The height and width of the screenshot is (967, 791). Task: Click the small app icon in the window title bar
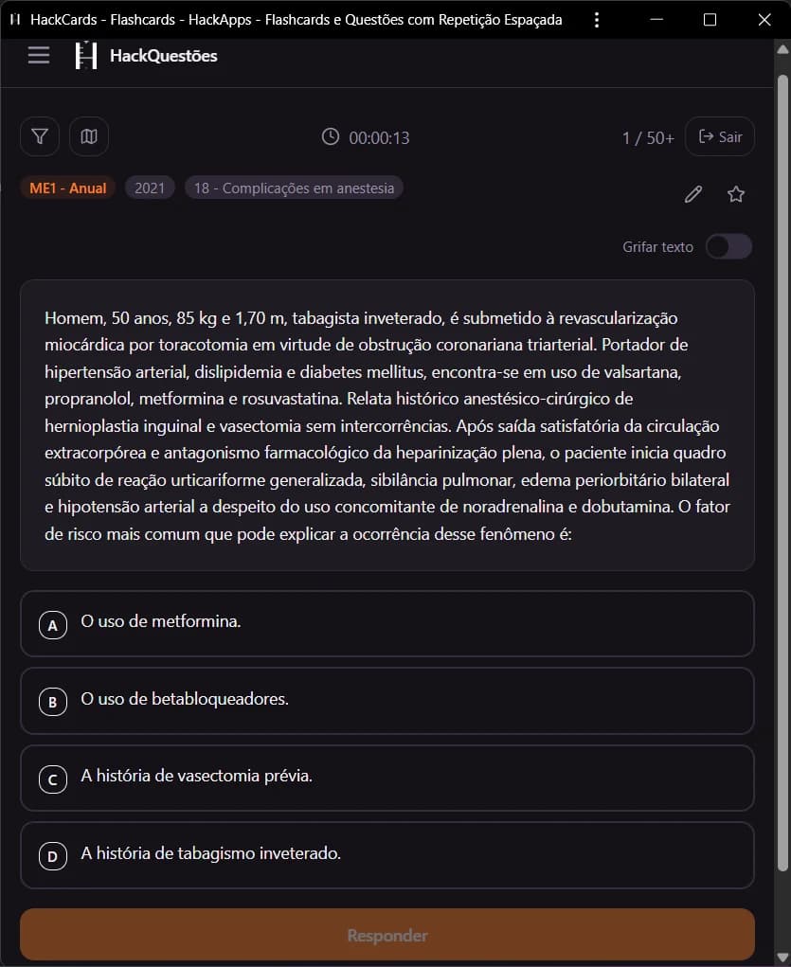coord(15,19)
